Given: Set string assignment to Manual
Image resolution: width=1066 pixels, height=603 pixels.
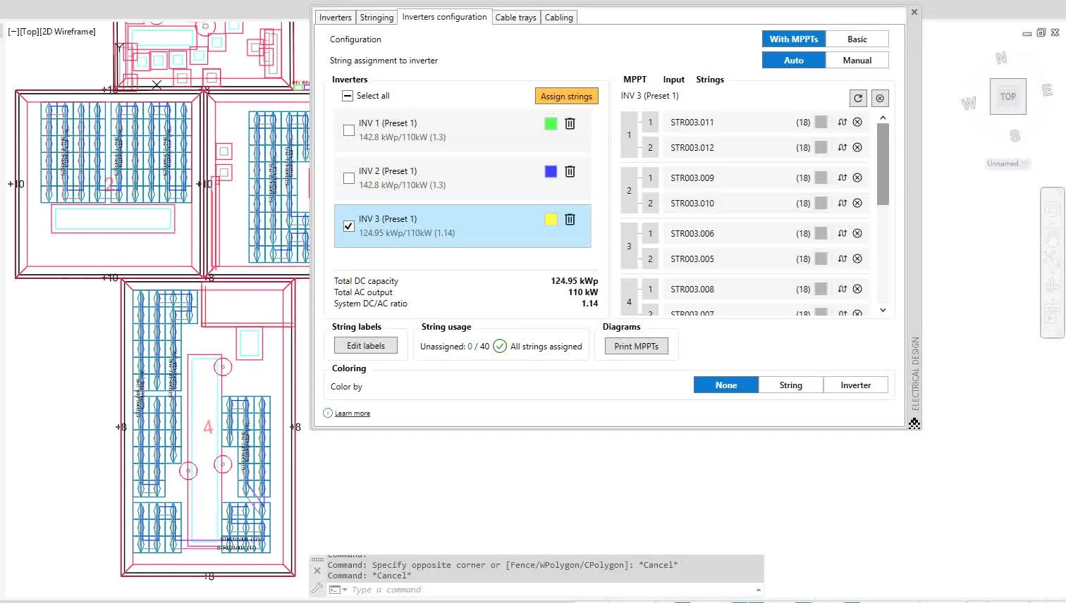Looking at the screenshot, I should click(857, 61).
